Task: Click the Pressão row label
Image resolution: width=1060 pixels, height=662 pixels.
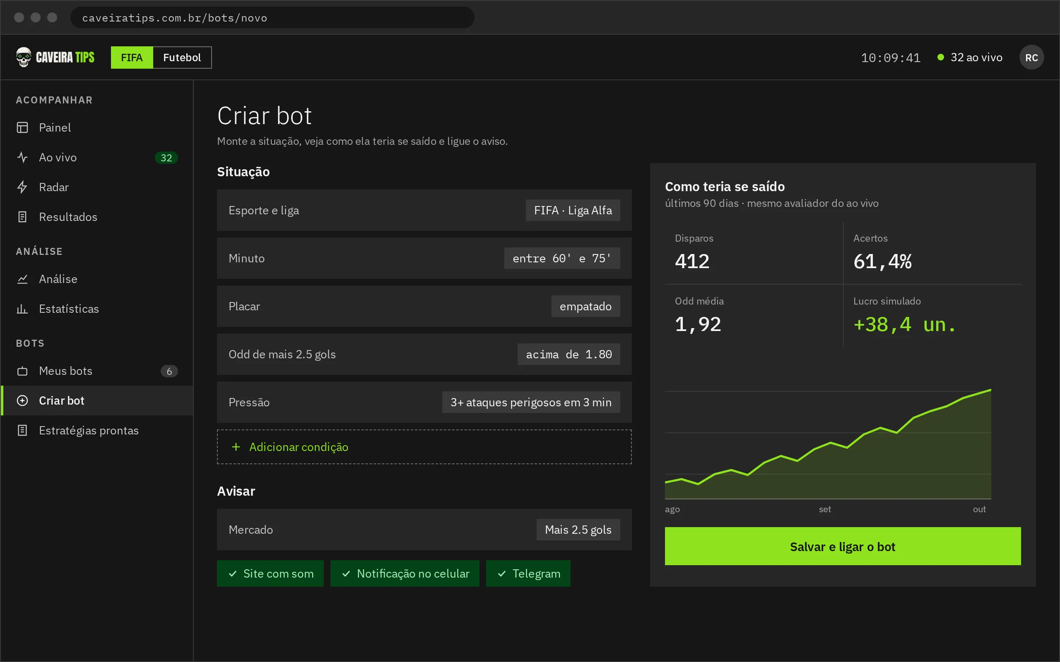Action: click(249, 402)
